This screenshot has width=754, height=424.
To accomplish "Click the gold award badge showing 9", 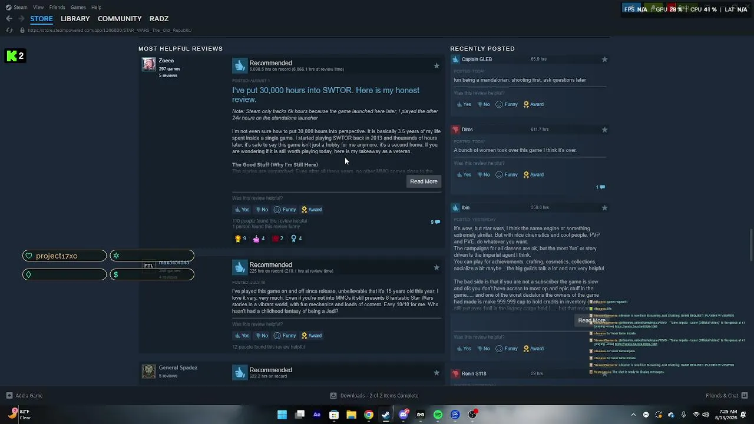I will click(x=240, y=238).
